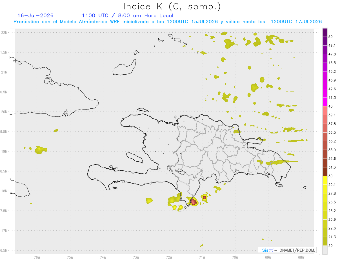
Task: Click the color bar value "37.8"
Action: point(332,124)
